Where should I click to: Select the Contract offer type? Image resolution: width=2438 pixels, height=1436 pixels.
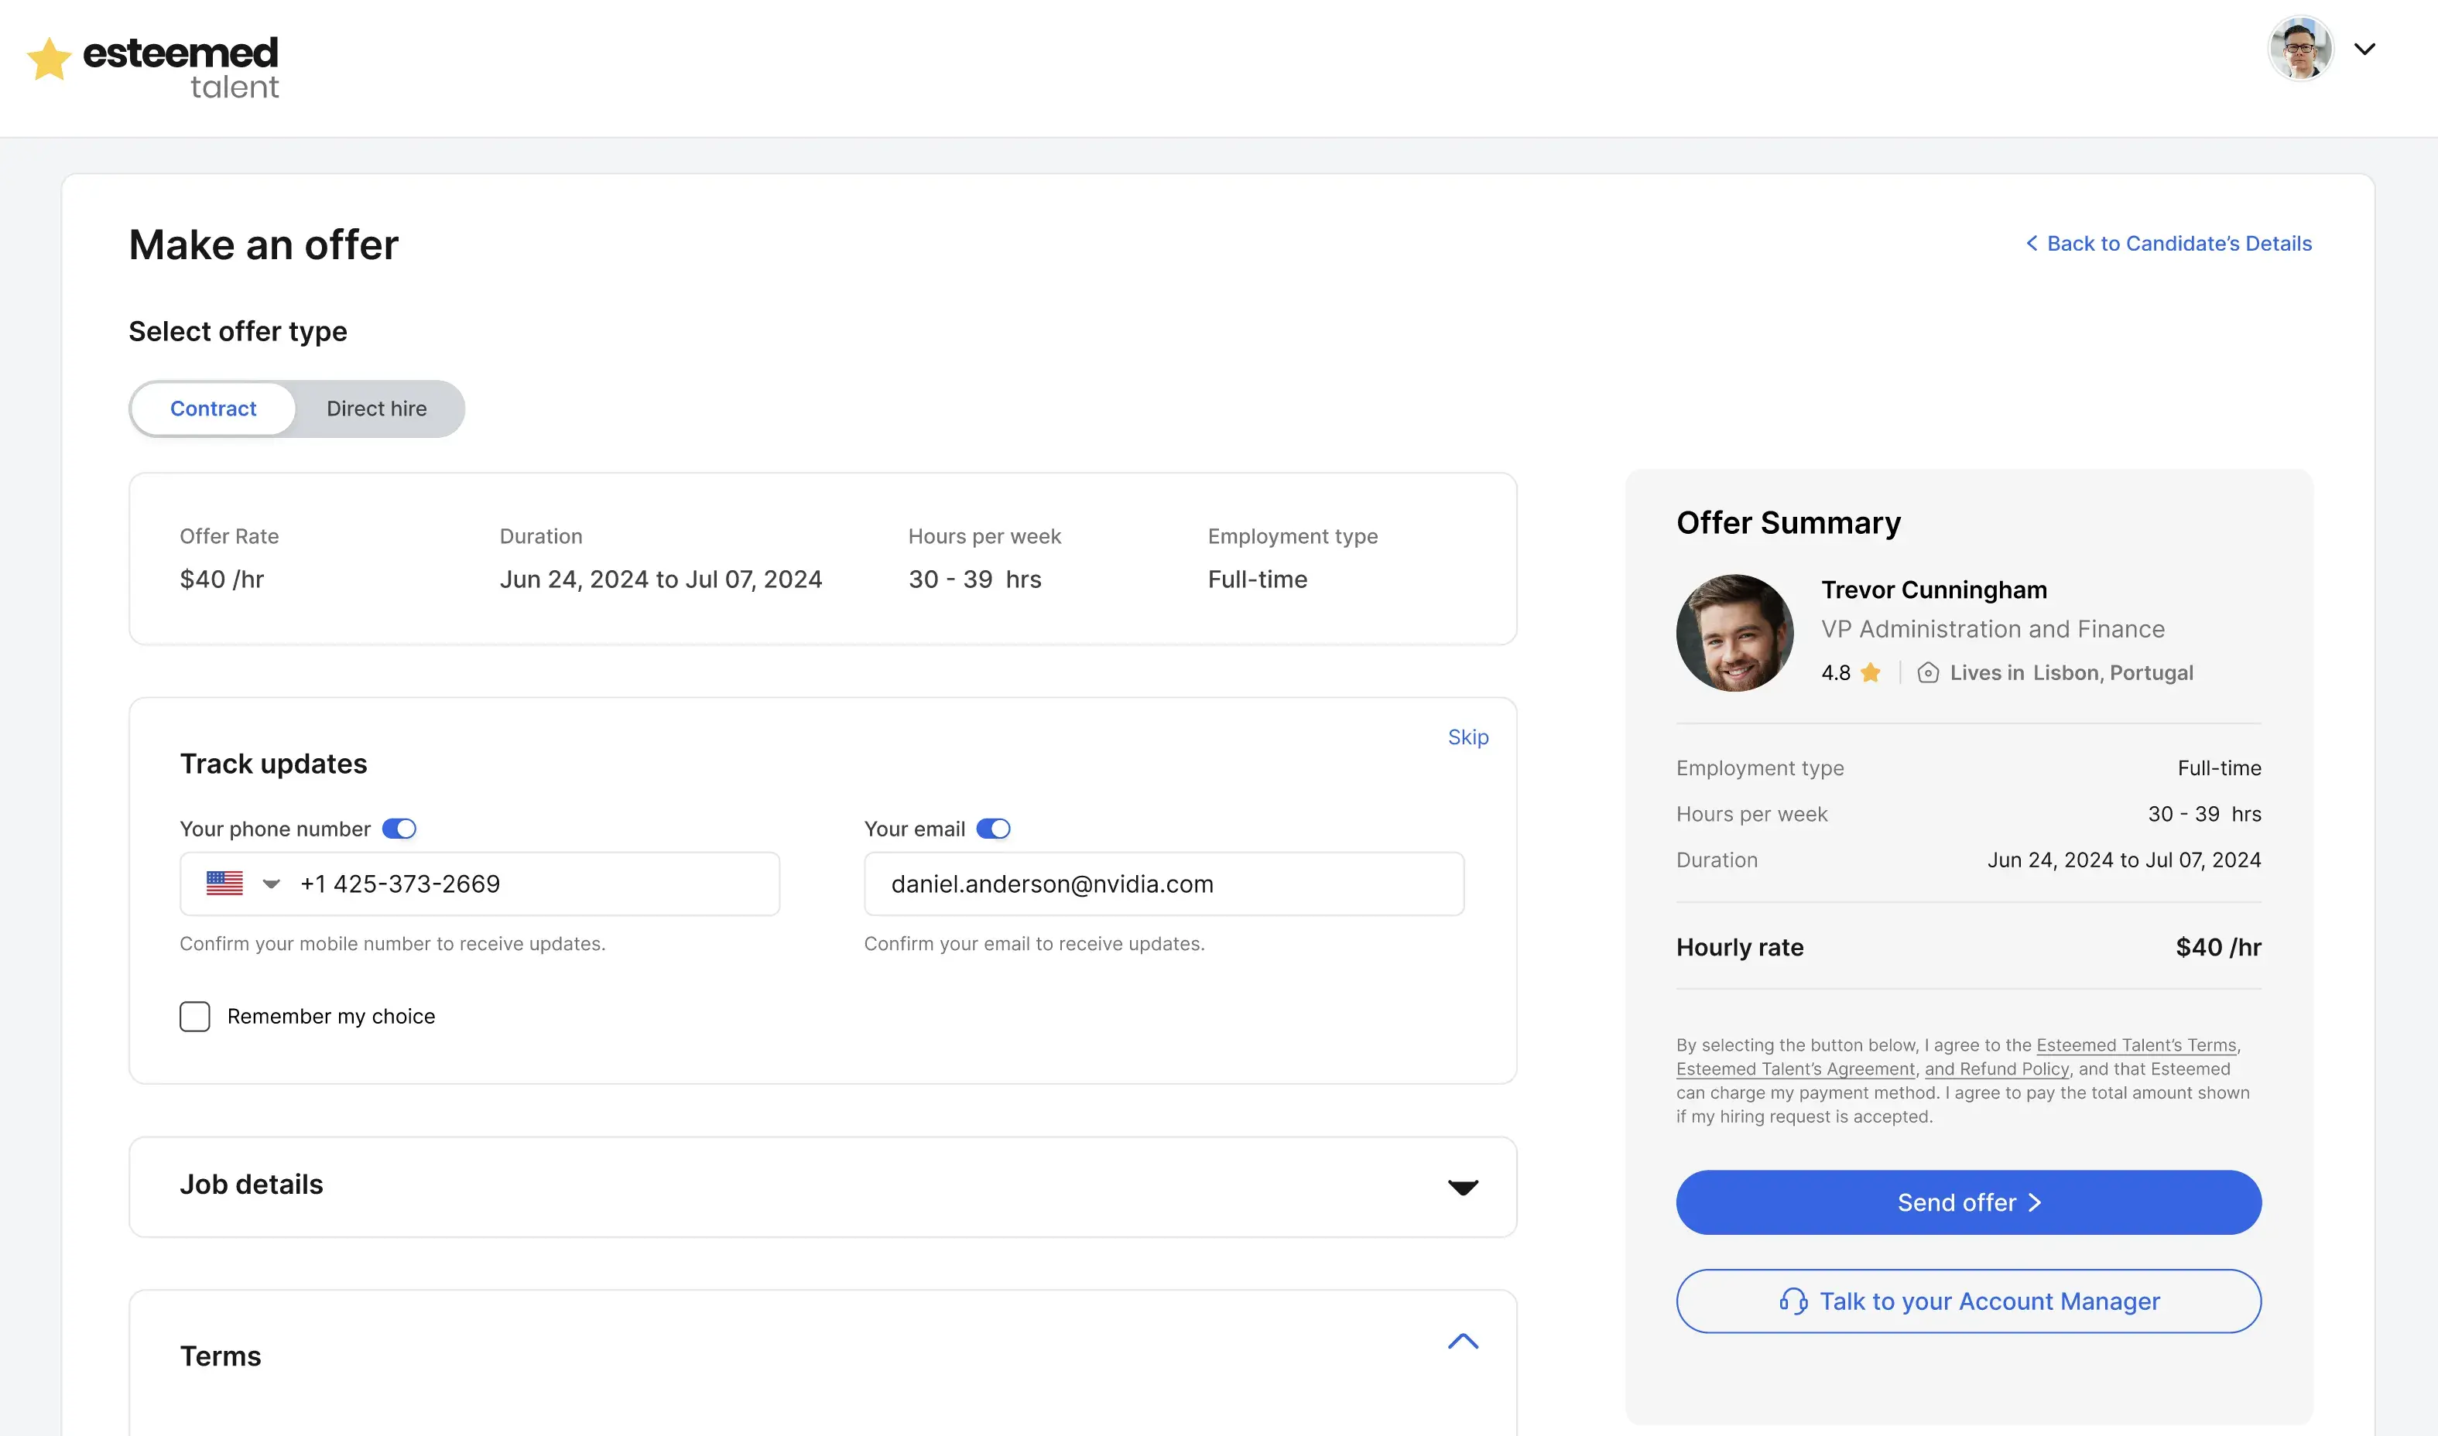(214, 409)
